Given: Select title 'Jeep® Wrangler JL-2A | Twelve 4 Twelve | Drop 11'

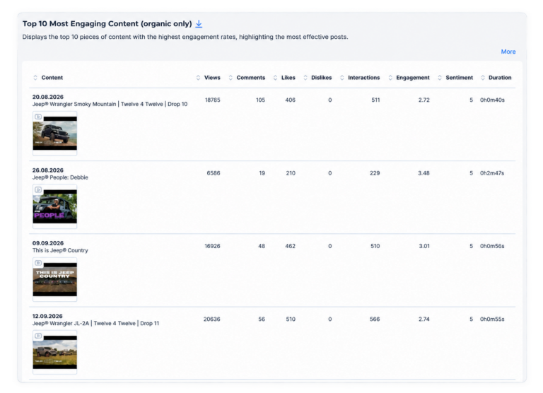Looking at the screenshot, I should coord(95,324).
